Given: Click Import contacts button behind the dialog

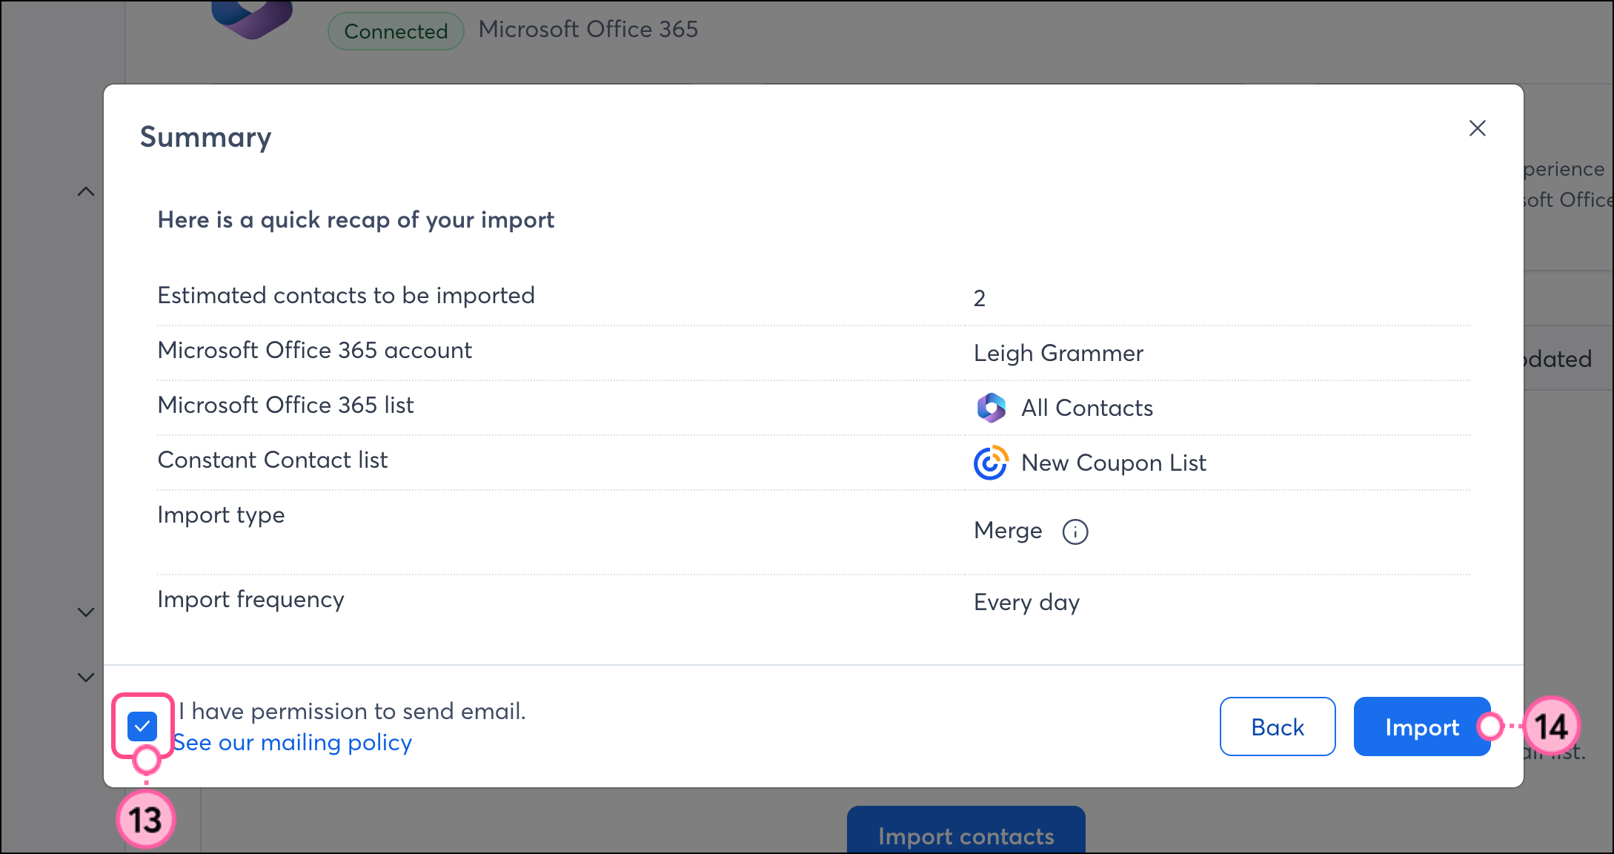Looking at the screenshot, I should click(x=966, y=830).
